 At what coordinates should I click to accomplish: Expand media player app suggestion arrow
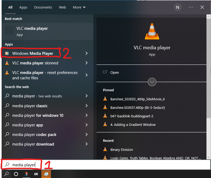[x=86, y=125]
